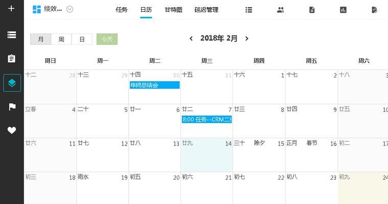Open the document file icon
Image resolution: width=388 pixels, height=204 pixels.
[x=312, y=10]
